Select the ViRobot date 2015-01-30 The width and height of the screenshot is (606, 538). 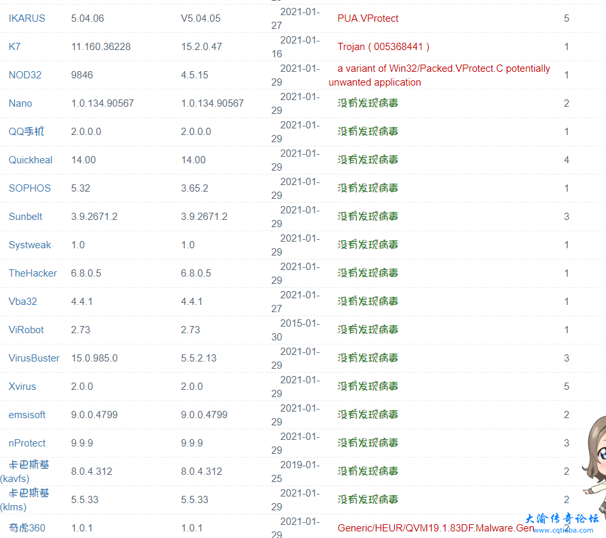coord(295,330)
